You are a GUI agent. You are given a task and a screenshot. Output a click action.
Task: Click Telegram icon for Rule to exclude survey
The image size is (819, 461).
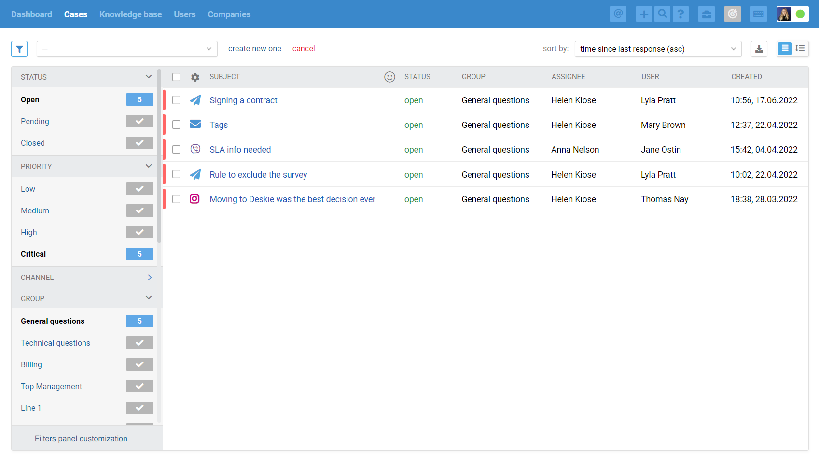[x=195, y=174]
